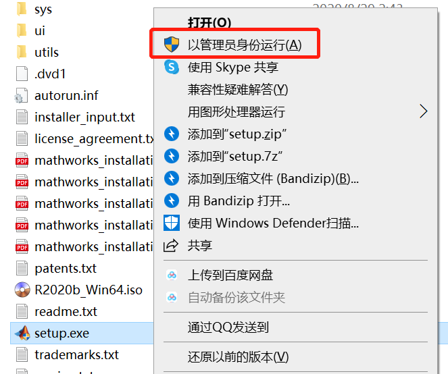Choose 打开(O) in the context menu
Image resolution: width=448 pixels, height=374 pixels.
point(209,23)
